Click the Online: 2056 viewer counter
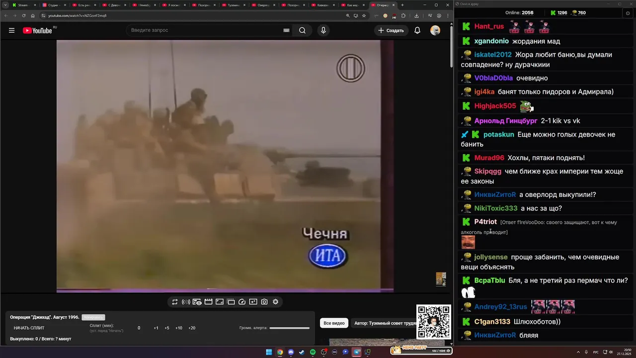The height and width of the screenshot is (358, 636). point(519,12)
